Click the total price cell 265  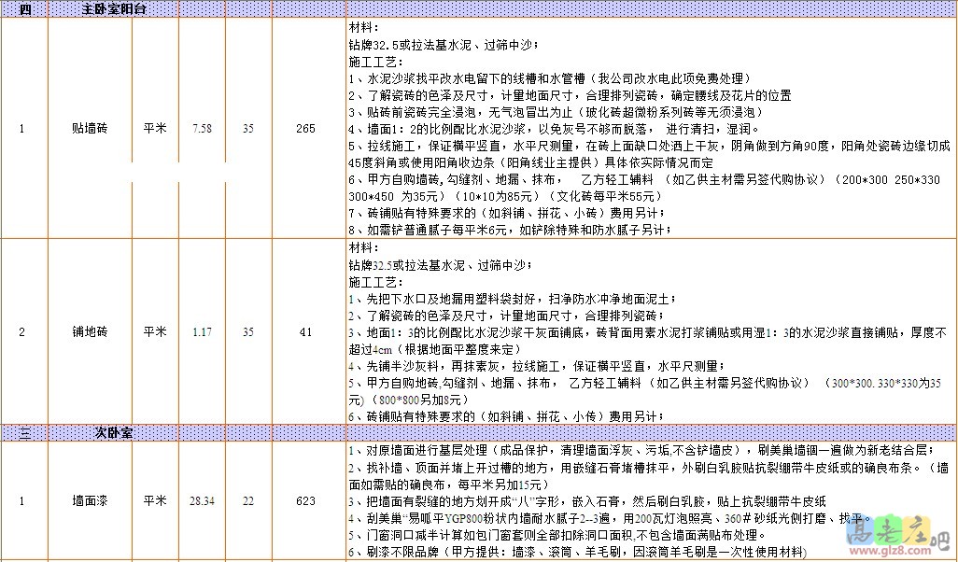point(305,128)
